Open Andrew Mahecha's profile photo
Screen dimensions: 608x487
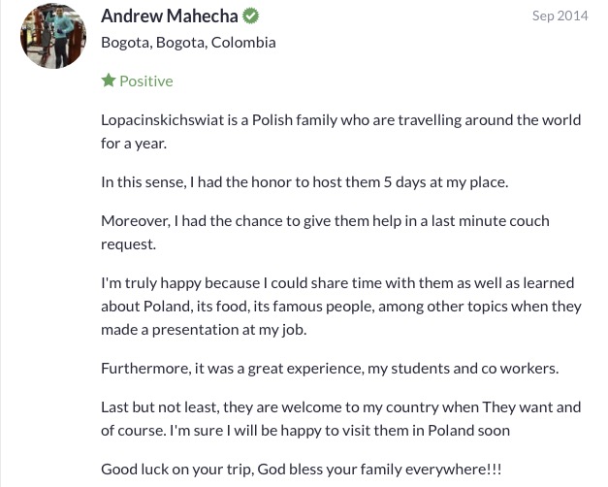click(53, 36)
